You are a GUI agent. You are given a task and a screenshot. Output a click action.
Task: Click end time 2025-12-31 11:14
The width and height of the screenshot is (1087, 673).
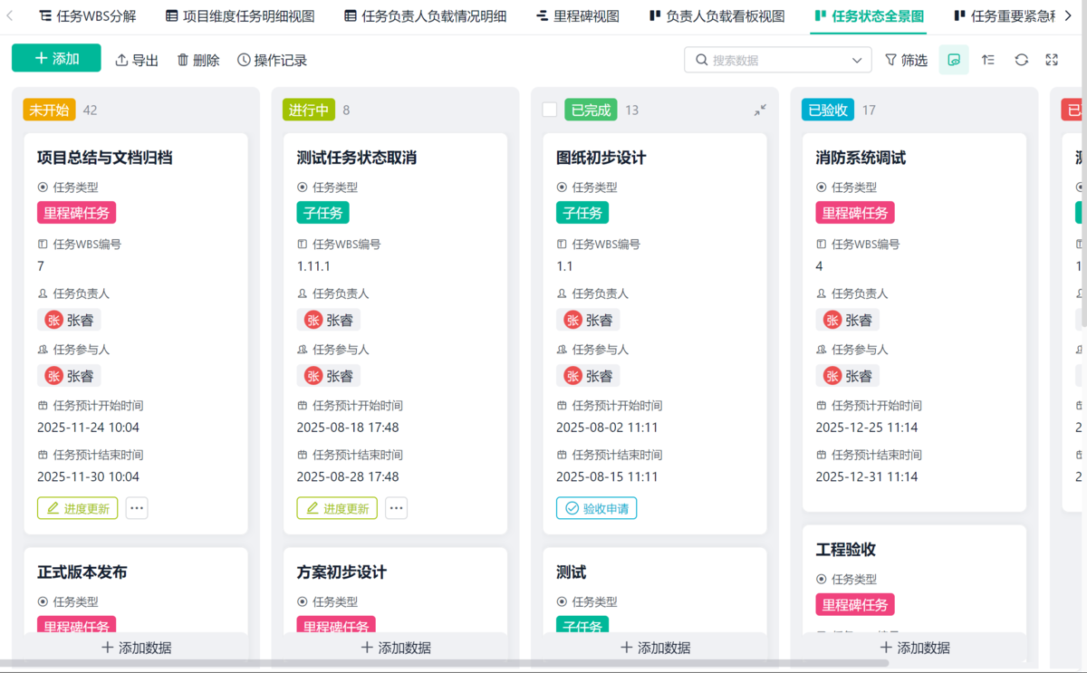pyautogui.click(x=867, y=476)
